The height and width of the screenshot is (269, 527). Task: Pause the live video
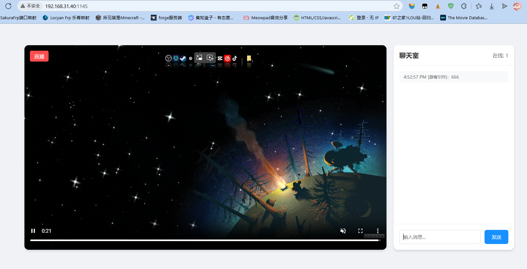coord(33,231)
